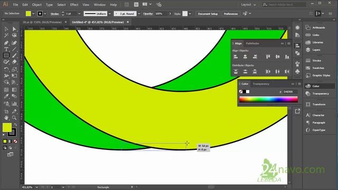Select the Zoom tool

tap(14, 118)
